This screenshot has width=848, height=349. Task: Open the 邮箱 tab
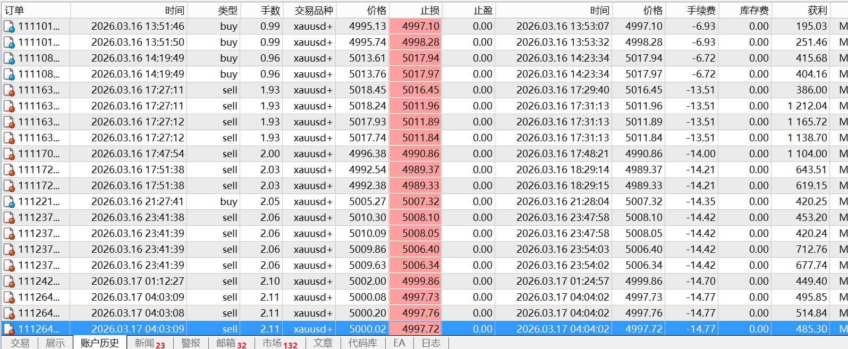[x=231, y=343]
